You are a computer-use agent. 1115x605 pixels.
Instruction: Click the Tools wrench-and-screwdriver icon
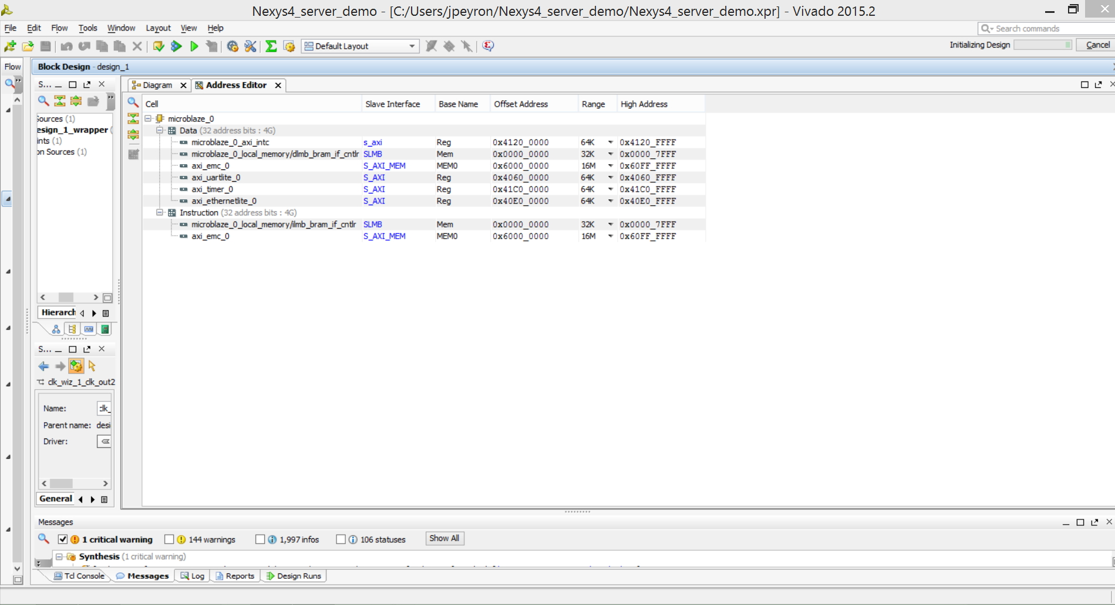(x=251, y=46)
